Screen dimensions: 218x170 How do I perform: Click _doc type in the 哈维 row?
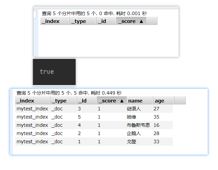[x=57, y=117]
